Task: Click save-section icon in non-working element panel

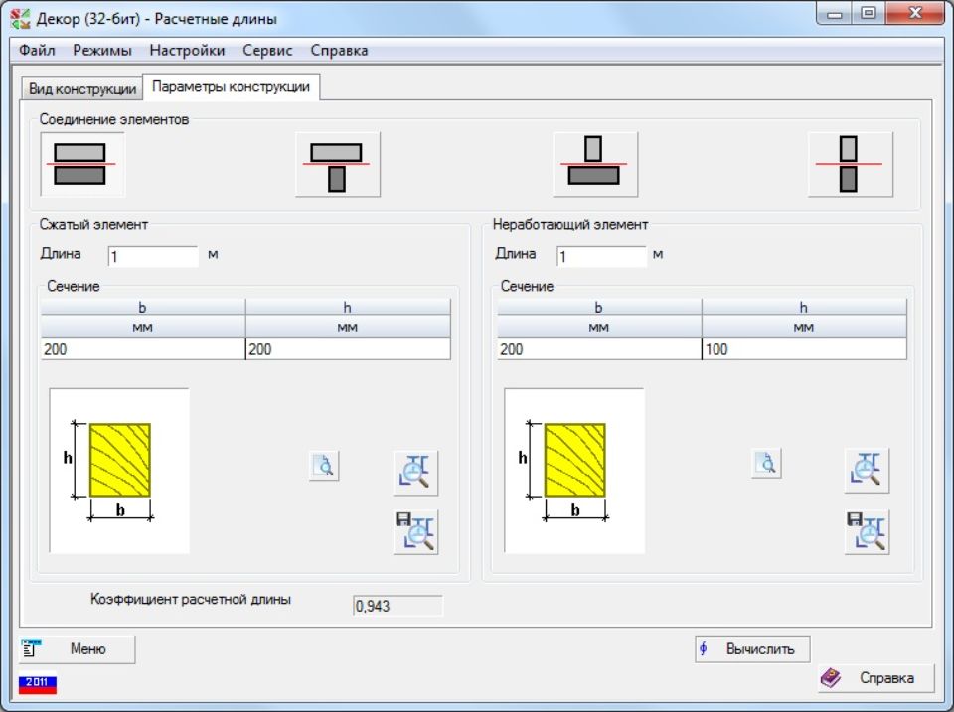Action: [x=867, y=531]
